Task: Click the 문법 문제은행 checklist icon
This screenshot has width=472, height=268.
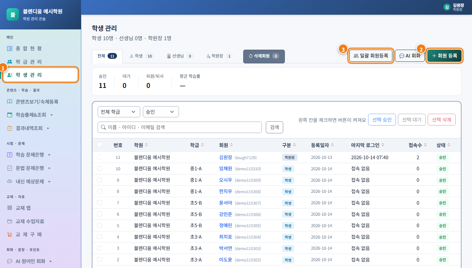Action: tap(10, 168)
